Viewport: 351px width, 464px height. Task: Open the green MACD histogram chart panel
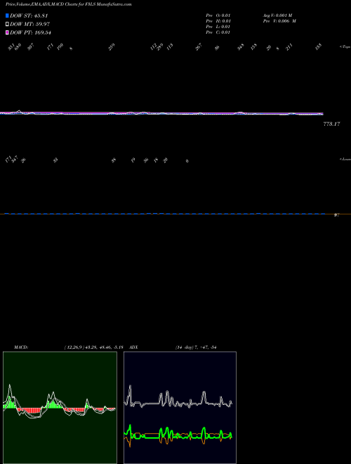60,408
